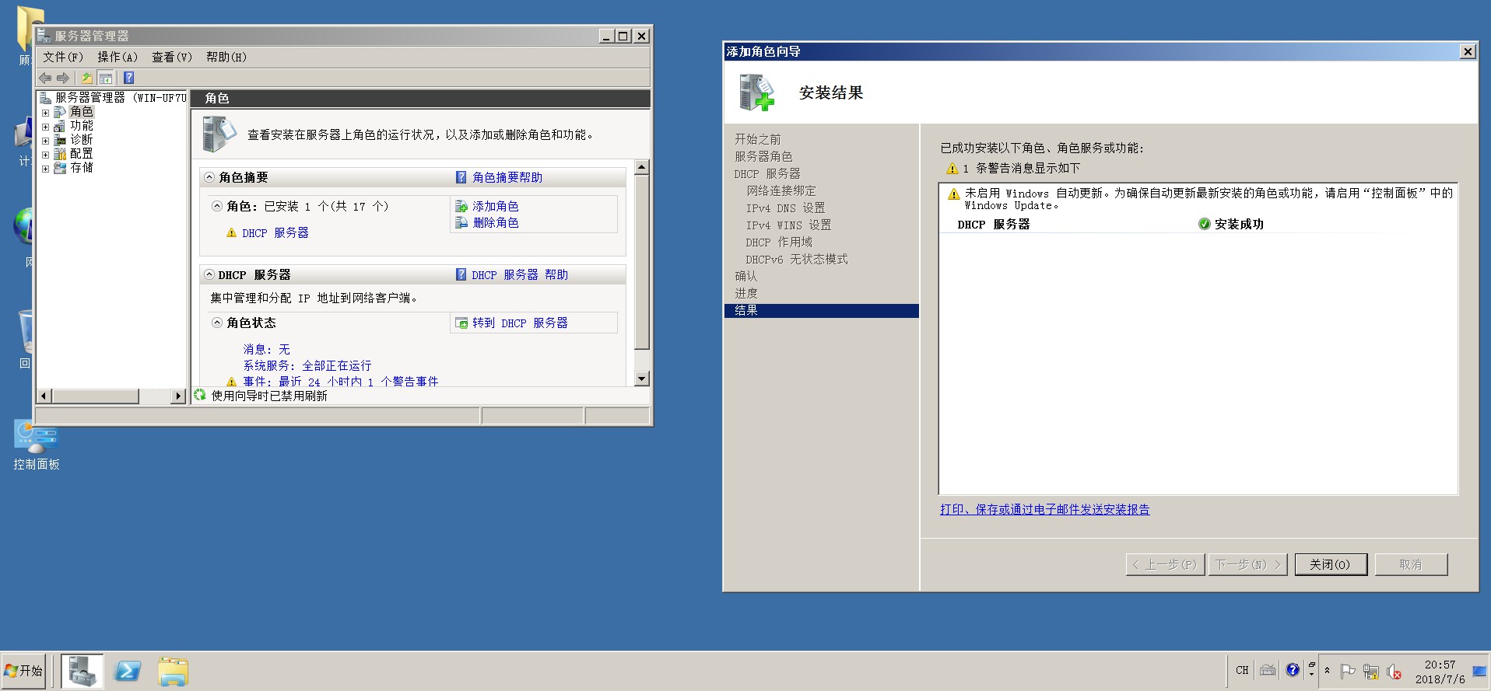Open the 帮助(H) menu
Image resolution: width=1491 pixels, height=691 pixels.
click(226, 57)
